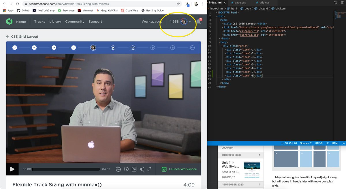Open the Apps bookmarks shortcut
This screenshot has width=346, height=189.
[x=8, y=10]
